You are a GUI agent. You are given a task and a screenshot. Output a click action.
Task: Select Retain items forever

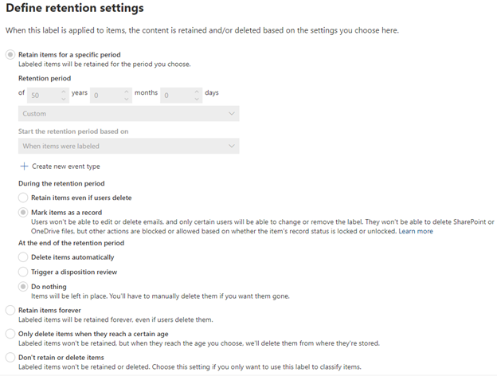(x=10, y=311)
